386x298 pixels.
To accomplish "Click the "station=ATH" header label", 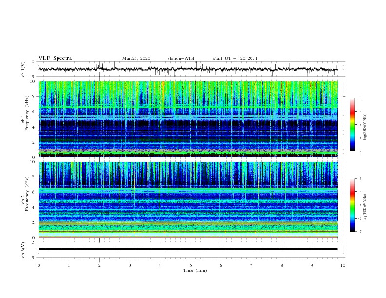I will tap(181, 58).
